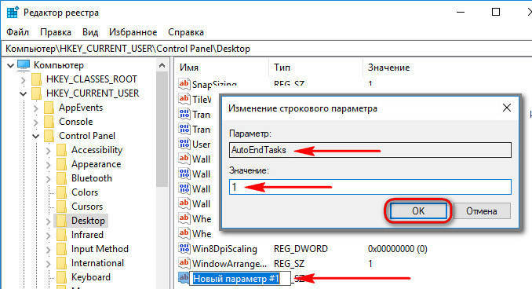Screen dimensions: 532x289
Task: Click the Control Panel folder icon
Action: pyautogui.click(x=49, y=136)
